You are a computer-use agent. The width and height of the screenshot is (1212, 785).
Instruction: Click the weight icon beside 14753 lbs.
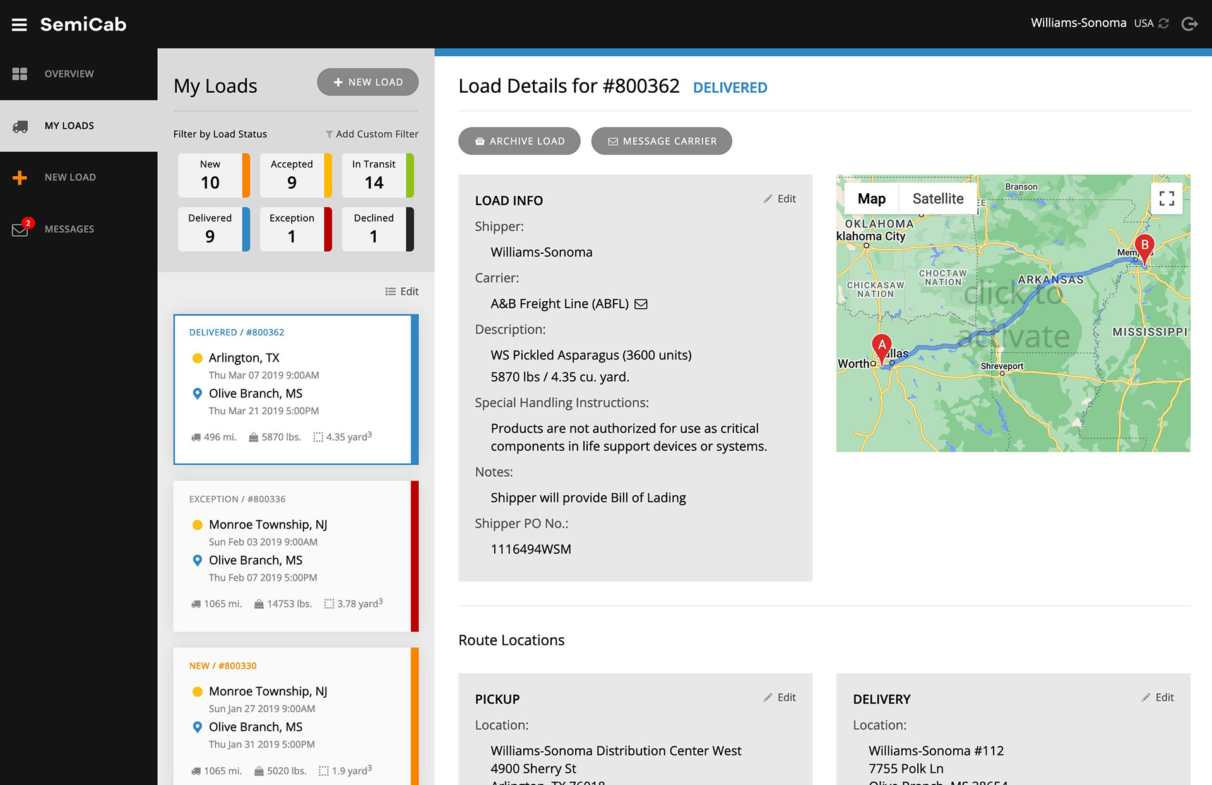(x=259, y=604)
